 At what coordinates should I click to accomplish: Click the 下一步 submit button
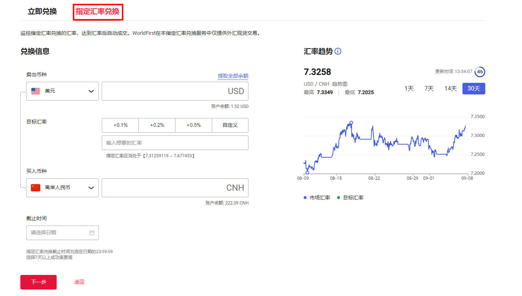38,282
